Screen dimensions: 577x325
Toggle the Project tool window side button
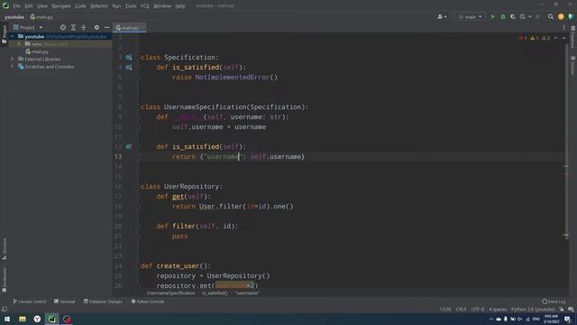[5, 34]
